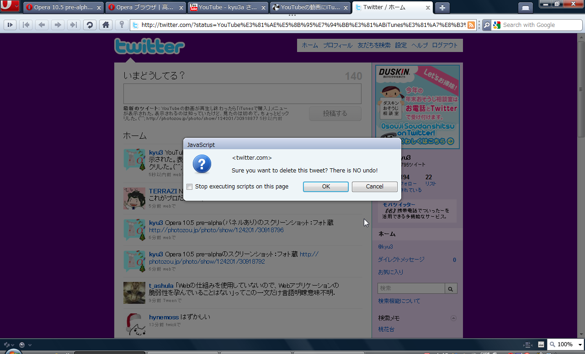
Task: Go to the home page
Action: pyautogui.click(x=106, y=25)
